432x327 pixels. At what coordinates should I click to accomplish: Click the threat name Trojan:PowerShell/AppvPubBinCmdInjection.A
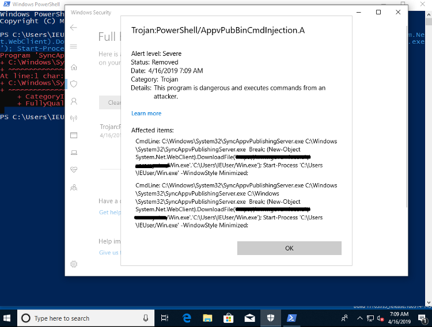pos(218,30)
